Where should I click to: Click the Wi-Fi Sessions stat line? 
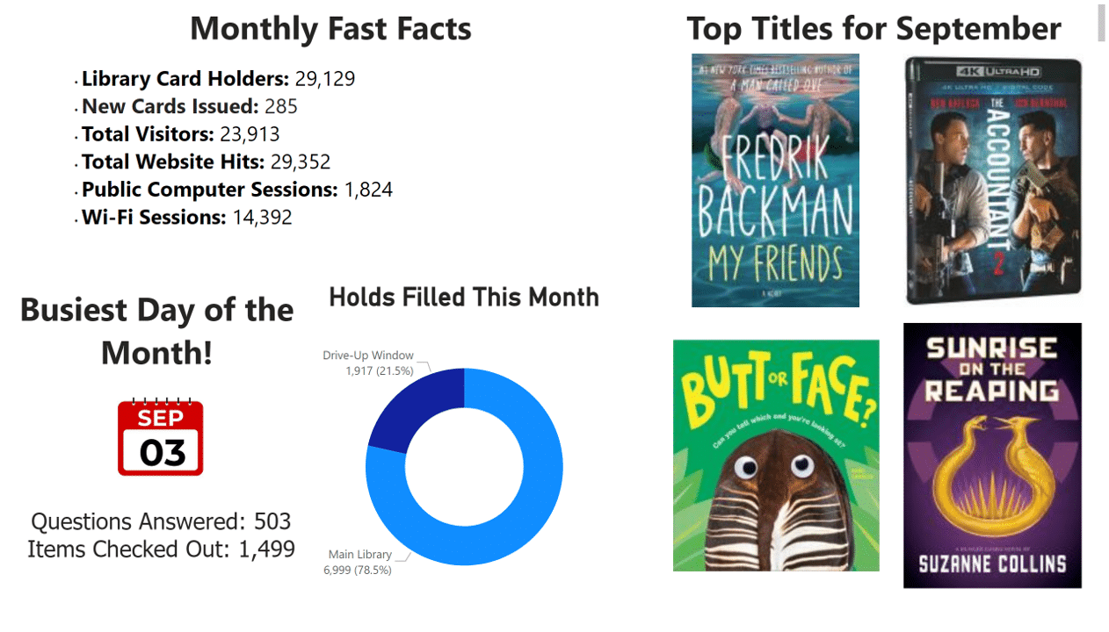tap(186, 218)
